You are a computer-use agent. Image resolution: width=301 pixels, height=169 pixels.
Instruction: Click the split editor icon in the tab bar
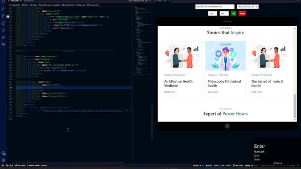(x=146, y=1)
